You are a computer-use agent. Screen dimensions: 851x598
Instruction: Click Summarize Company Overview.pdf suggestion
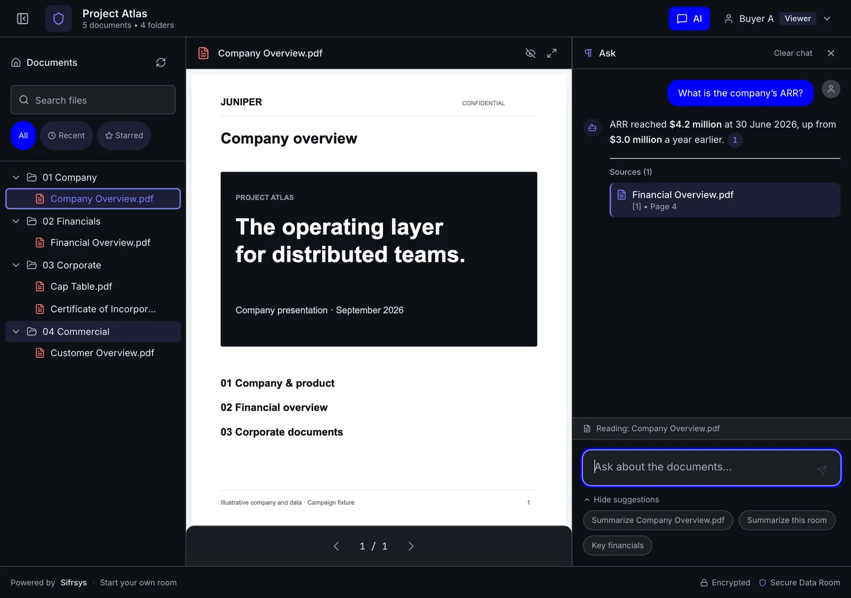[x=658, y=520]
